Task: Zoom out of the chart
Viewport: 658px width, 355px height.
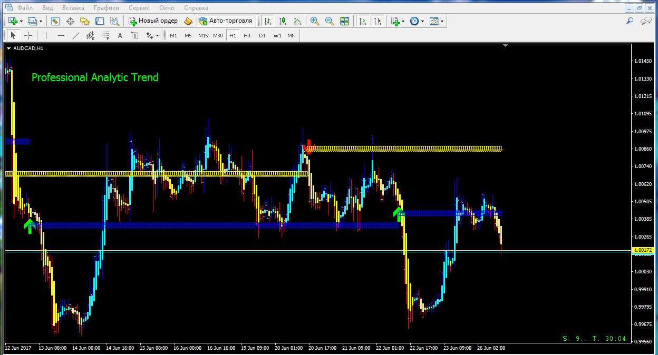Action: point(330,21)
